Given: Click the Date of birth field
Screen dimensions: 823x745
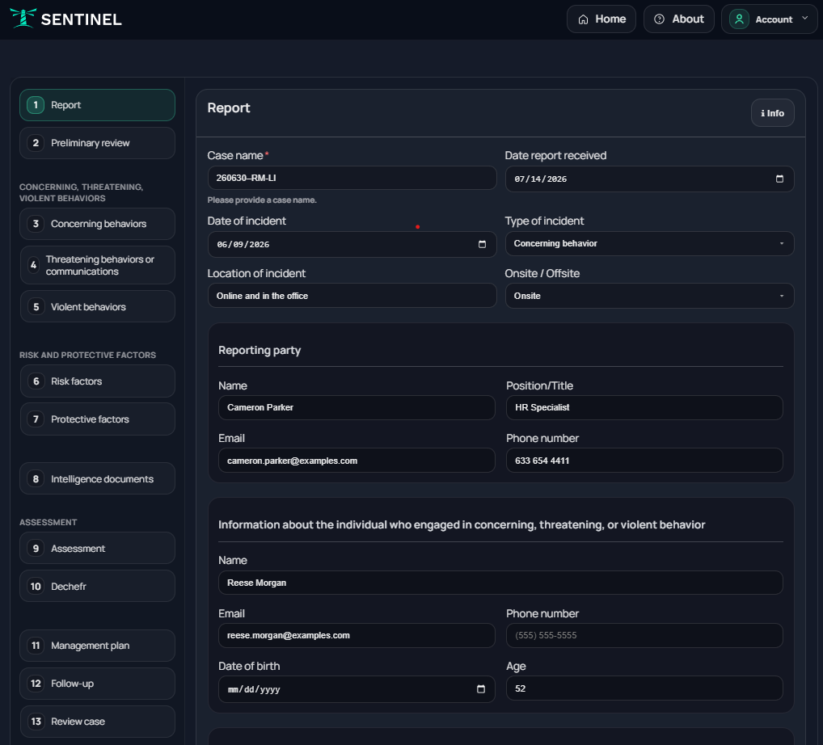Looking at the screenshot, I should click(357, 689).
